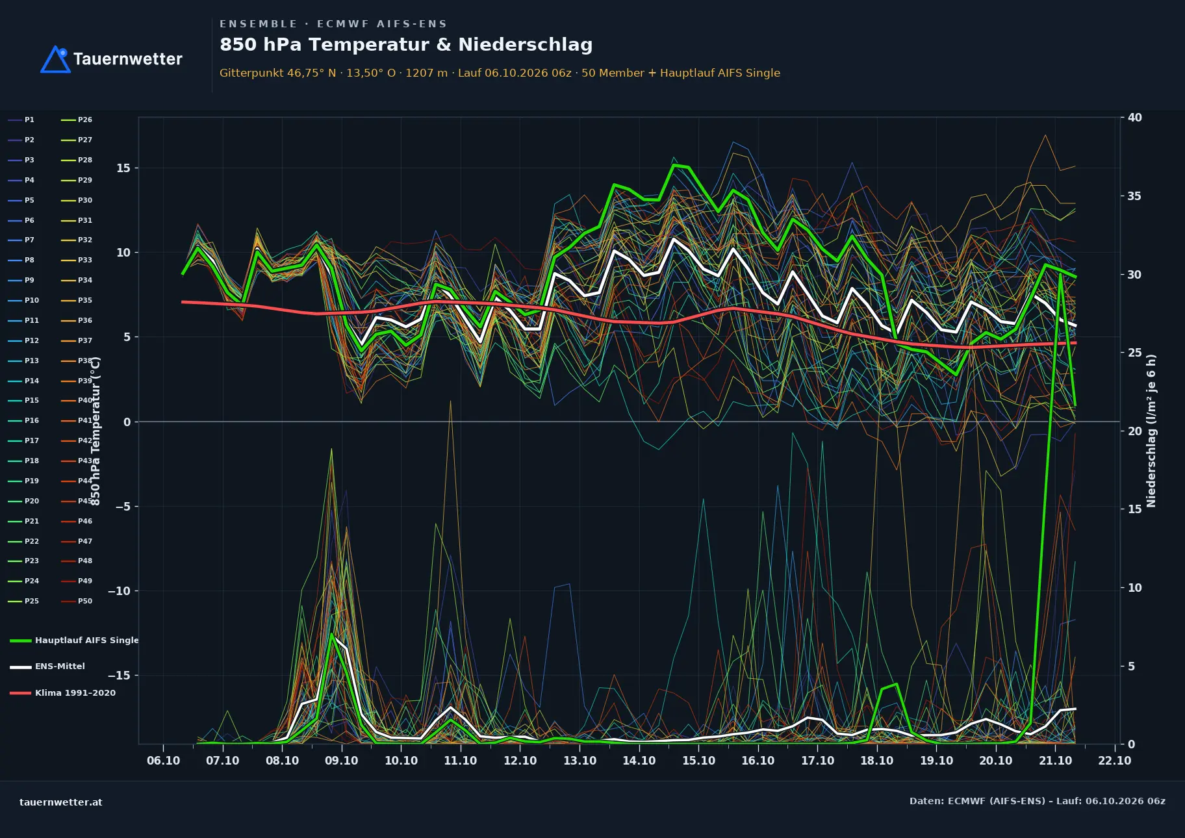
Task: Select legend item P25
Action: pyautogui.click(x=23, y=602)
